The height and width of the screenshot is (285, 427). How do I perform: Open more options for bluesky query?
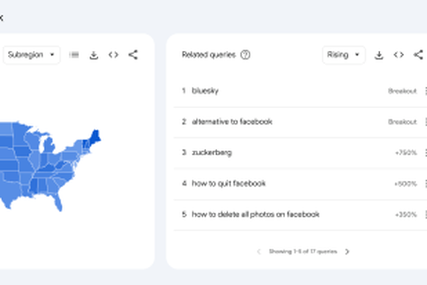pyautogui.click(x=425, y=91)
